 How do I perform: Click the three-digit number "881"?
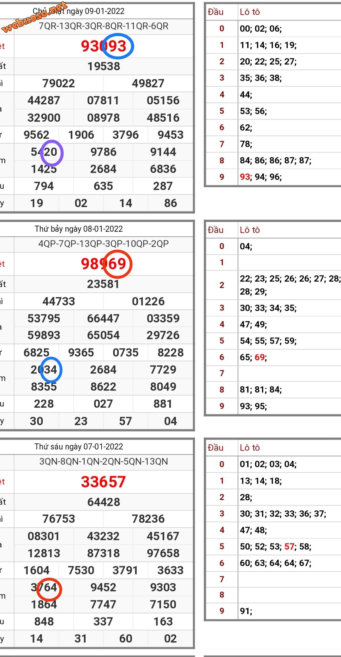163,404
